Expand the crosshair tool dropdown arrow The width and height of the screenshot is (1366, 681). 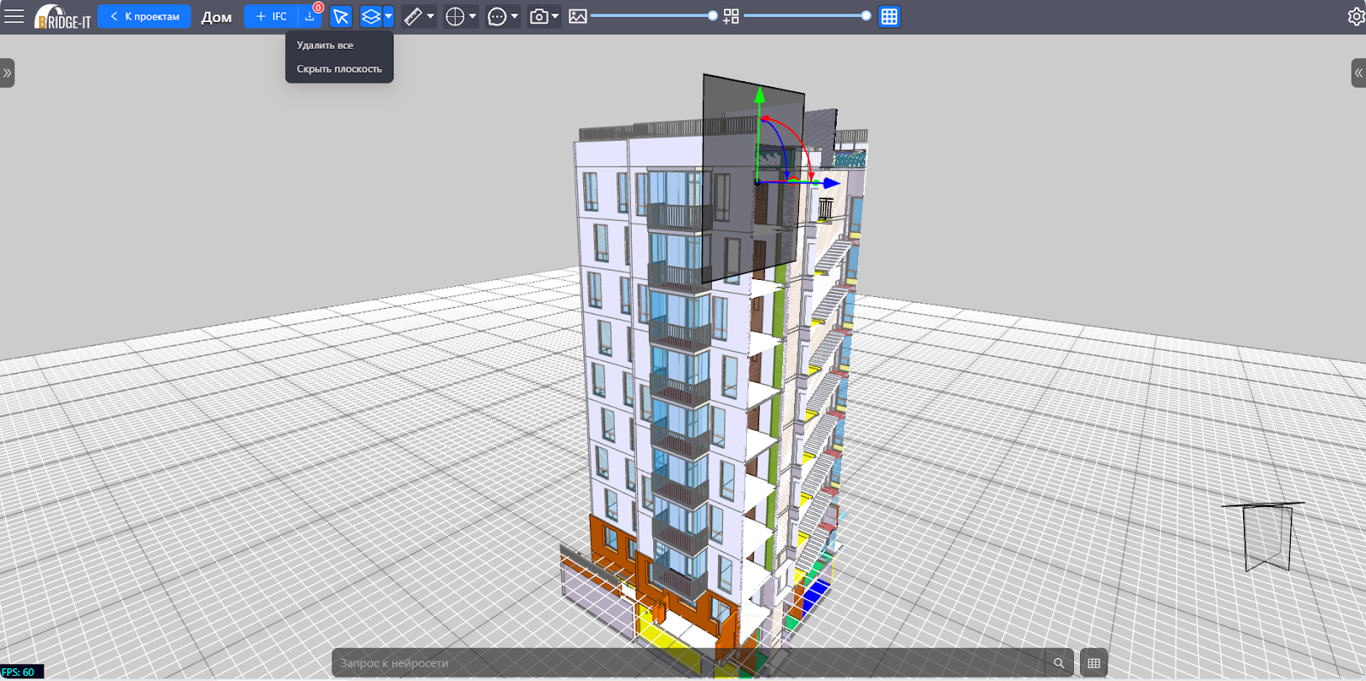(472, 16)
